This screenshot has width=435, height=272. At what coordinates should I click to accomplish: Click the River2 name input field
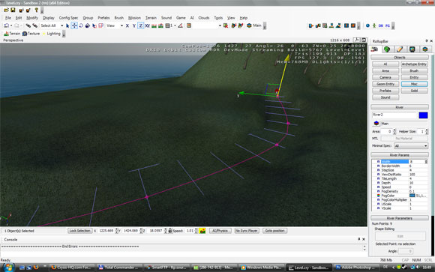click(x=394, y=115)
